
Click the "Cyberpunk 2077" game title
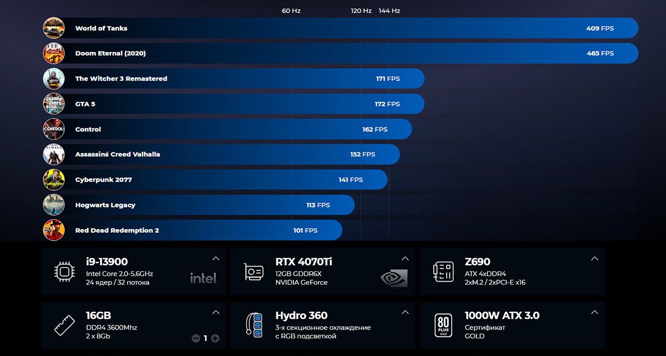pos(104,180)
